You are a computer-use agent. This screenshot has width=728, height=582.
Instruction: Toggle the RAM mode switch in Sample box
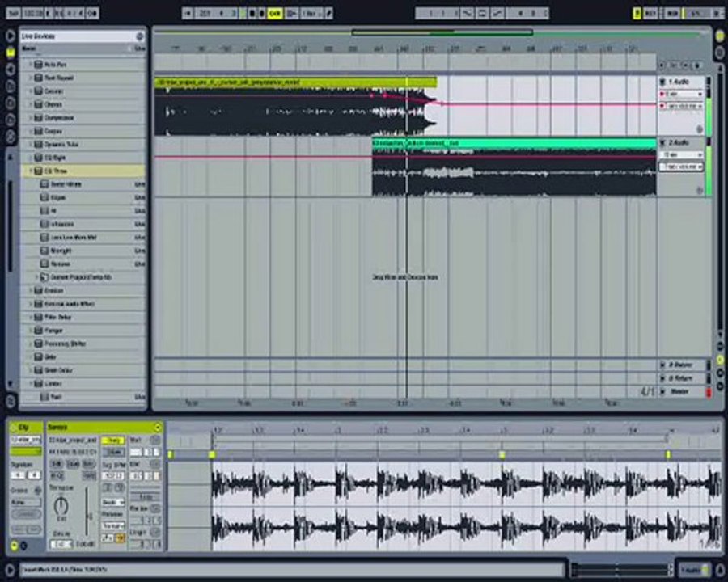89,476
